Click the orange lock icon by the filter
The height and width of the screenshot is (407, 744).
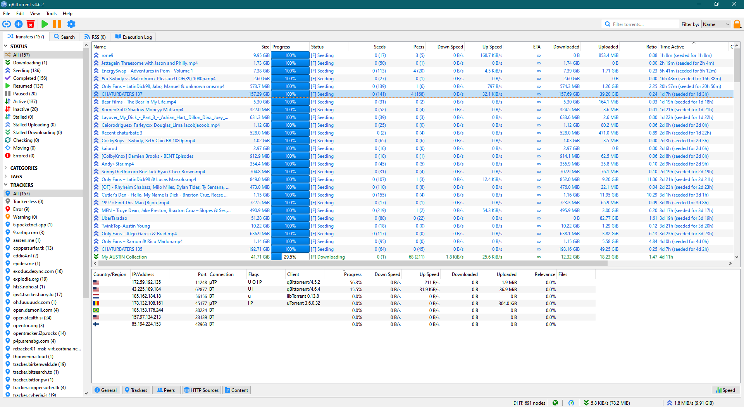coord(737,24)
